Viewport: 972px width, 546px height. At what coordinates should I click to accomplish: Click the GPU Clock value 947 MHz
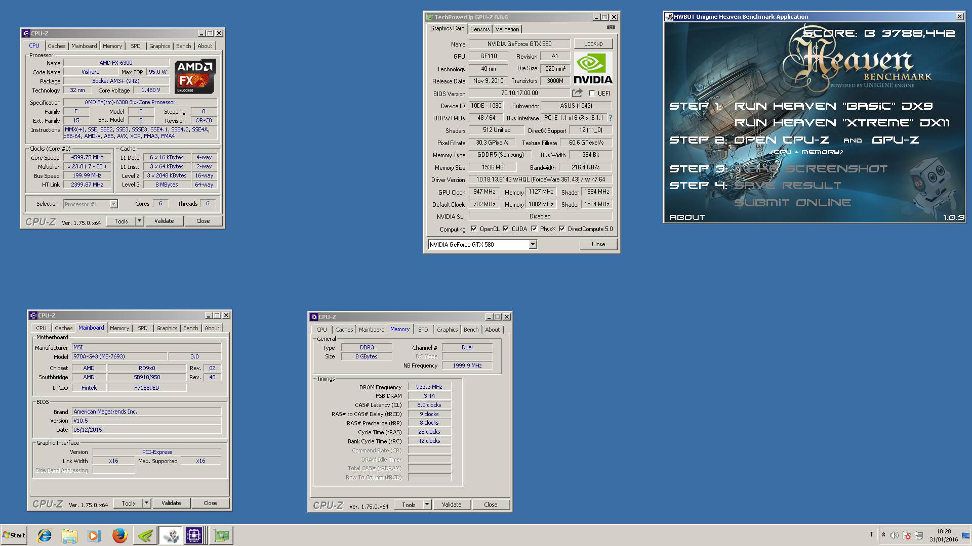(x=484, y=192)
